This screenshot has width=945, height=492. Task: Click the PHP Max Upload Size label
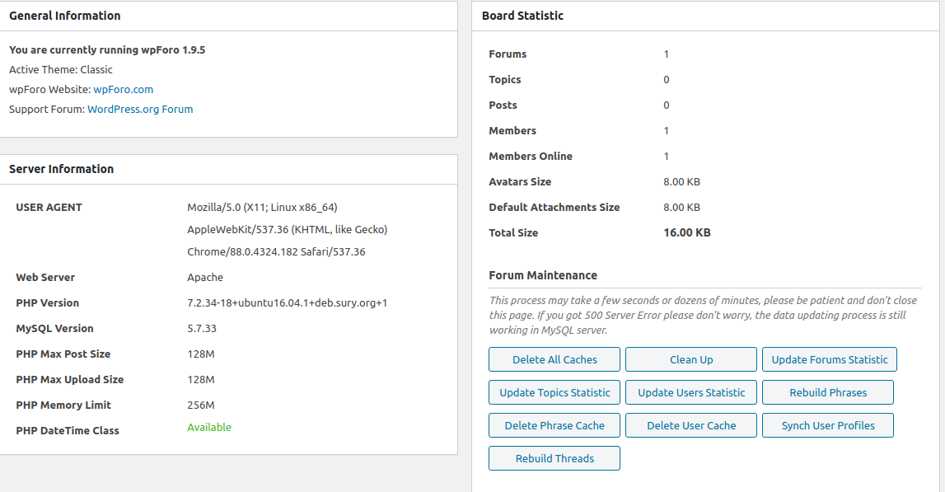70,380
